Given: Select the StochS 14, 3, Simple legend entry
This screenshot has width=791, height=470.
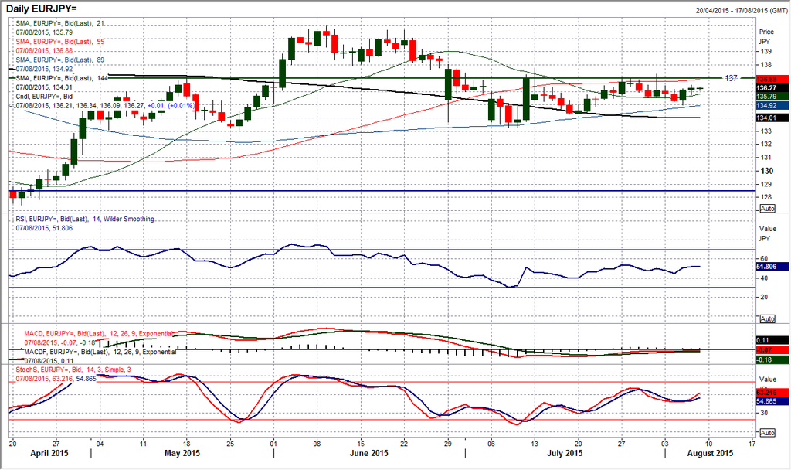Looking at the screenshot, I should tap(73, 370).
